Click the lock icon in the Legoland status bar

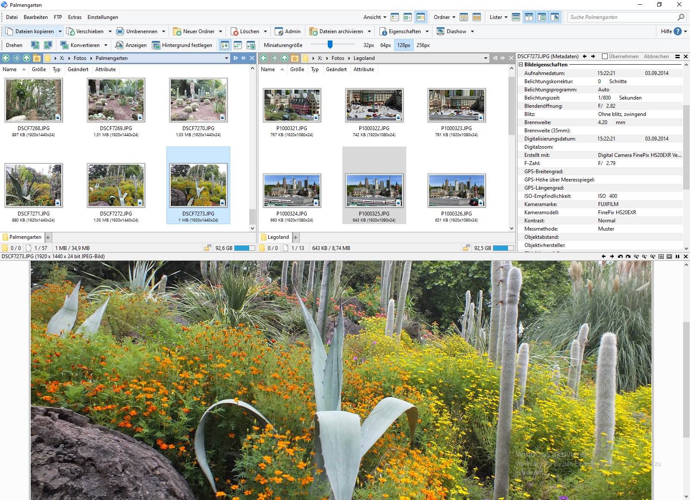point(466,248)
